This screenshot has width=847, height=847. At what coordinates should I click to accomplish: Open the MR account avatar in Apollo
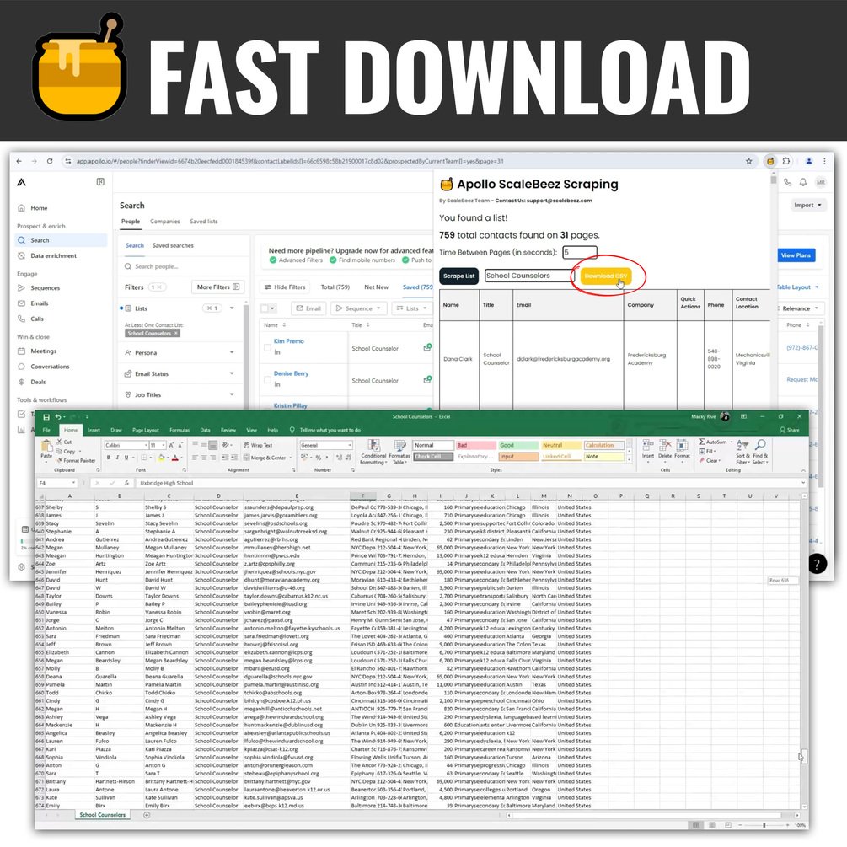click(x=821, y=182)
